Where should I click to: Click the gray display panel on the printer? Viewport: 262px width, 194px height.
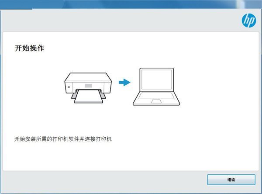(88, 86)
